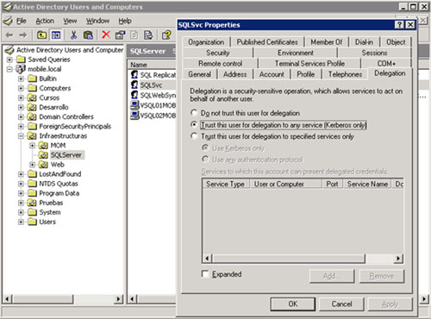Screen dimensions: 431x319
Task: Select LostAndFound in the tree
Action: click(x=60, y=174)
